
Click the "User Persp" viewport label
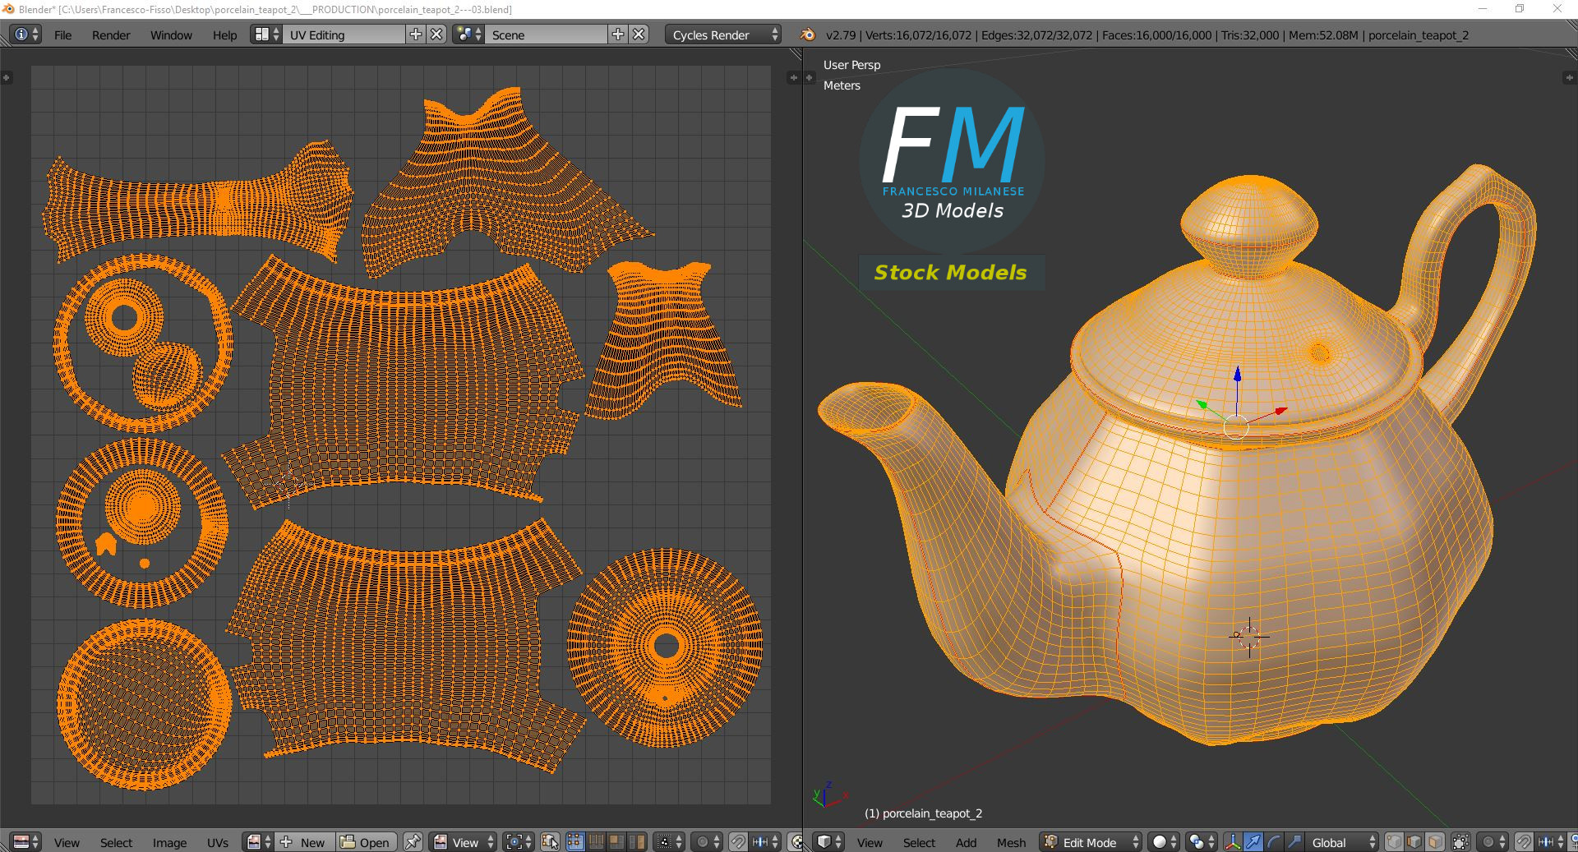click(851, 65)
